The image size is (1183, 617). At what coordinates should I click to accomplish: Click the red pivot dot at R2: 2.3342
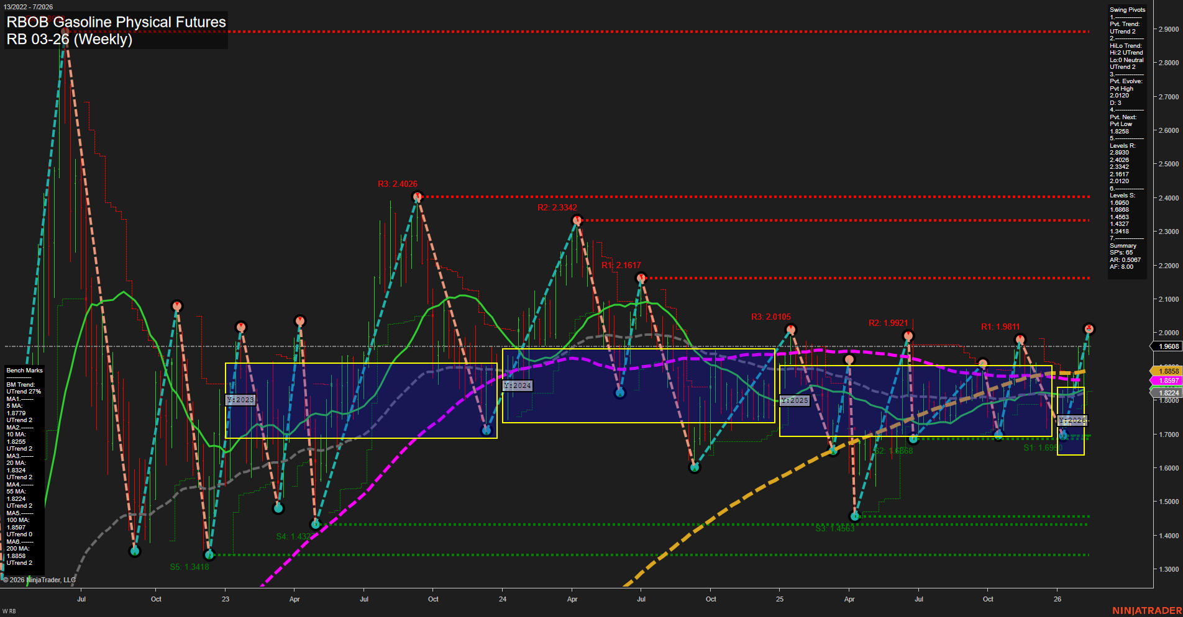pyautogui.click(x=577, y=219)
